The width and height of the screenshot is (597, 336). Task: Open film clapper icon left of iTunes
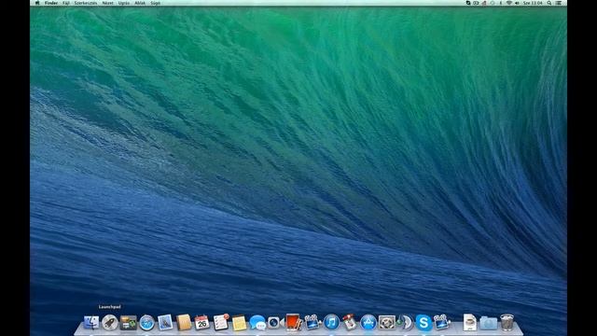tap(312, 322)
